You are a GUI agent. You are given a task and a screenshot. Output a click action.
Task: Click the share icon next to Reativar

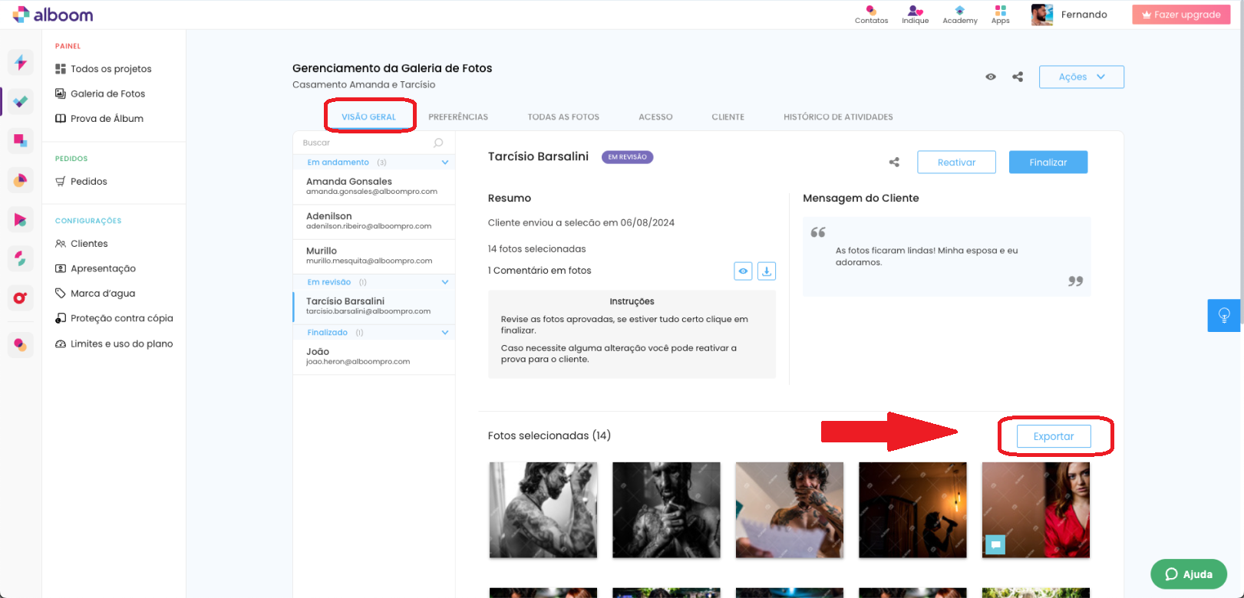click(x=894, y=162)
